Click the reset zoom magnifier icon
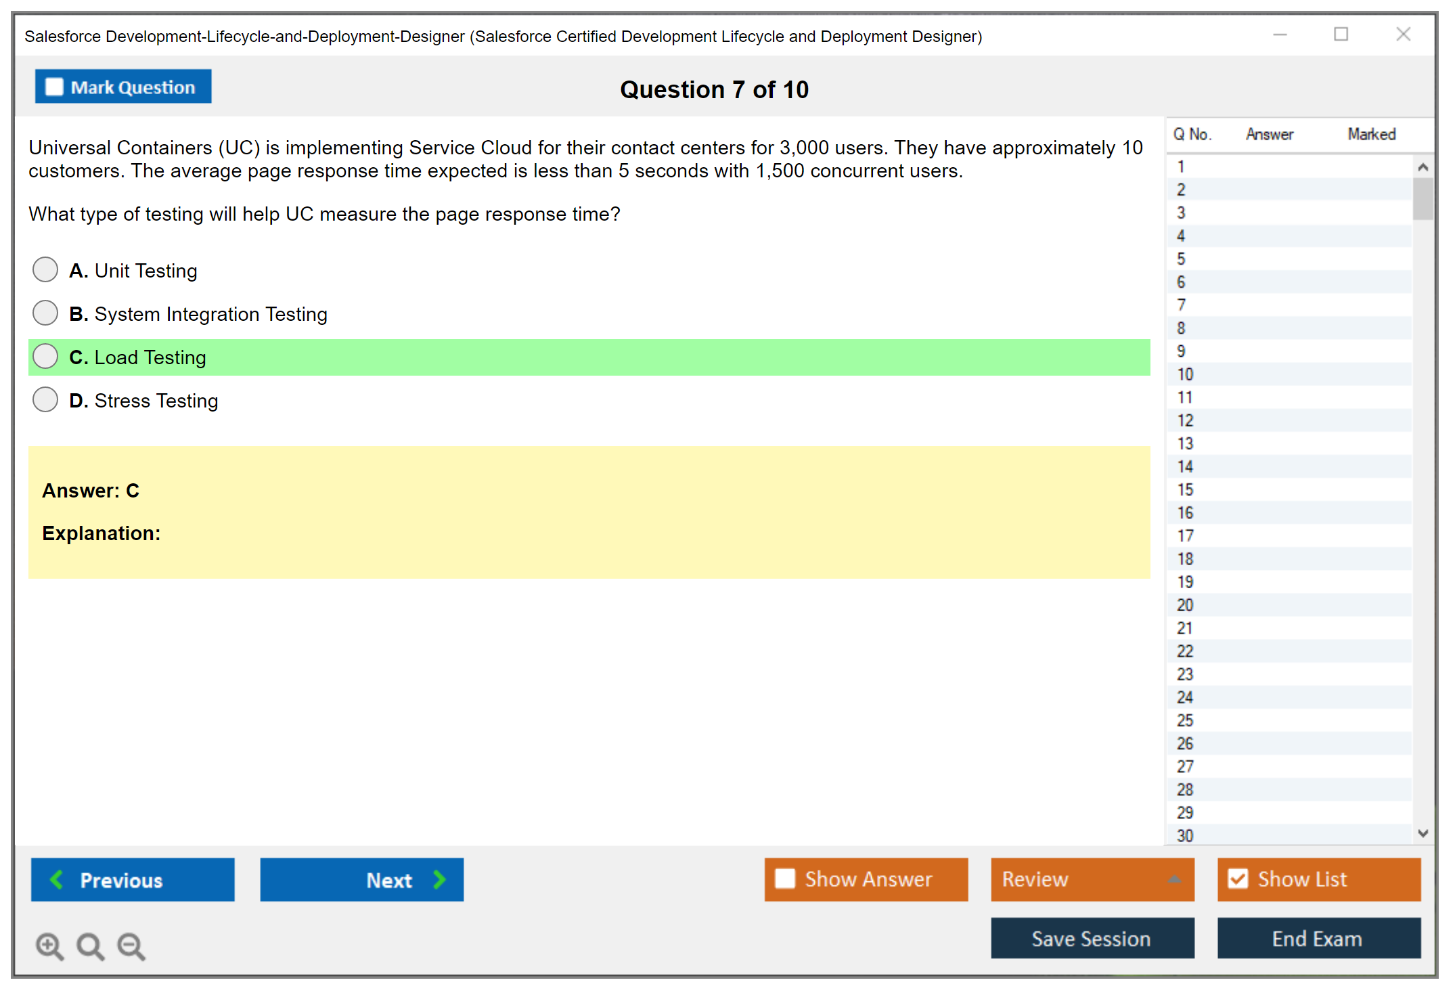 [x=90, y=946]
